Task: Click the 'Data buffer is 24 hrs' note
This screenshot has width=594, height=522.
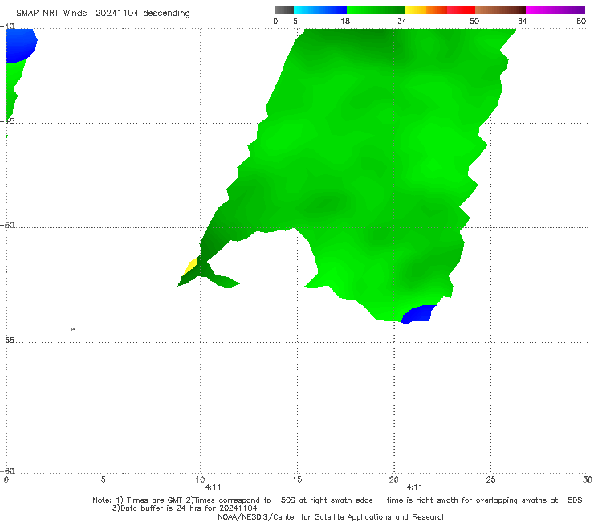Action: tap(185, 508)
